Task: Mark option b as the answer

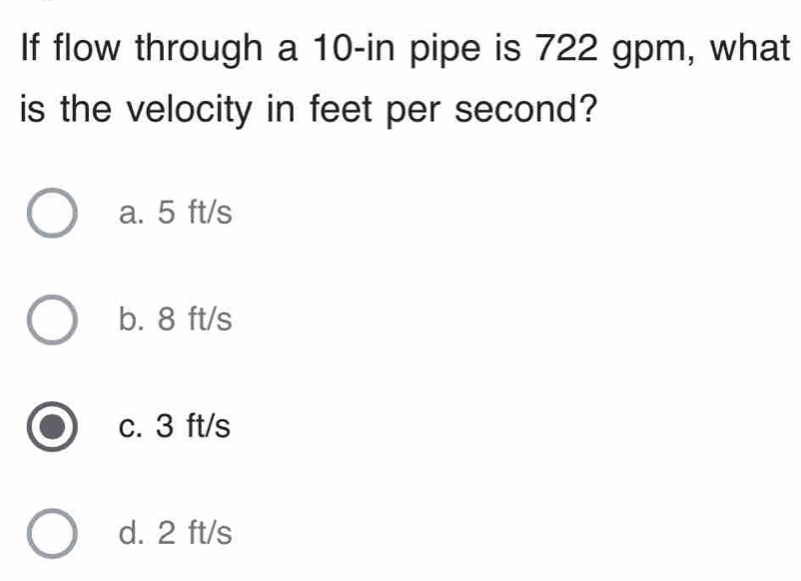Action: tap(52, 320)
